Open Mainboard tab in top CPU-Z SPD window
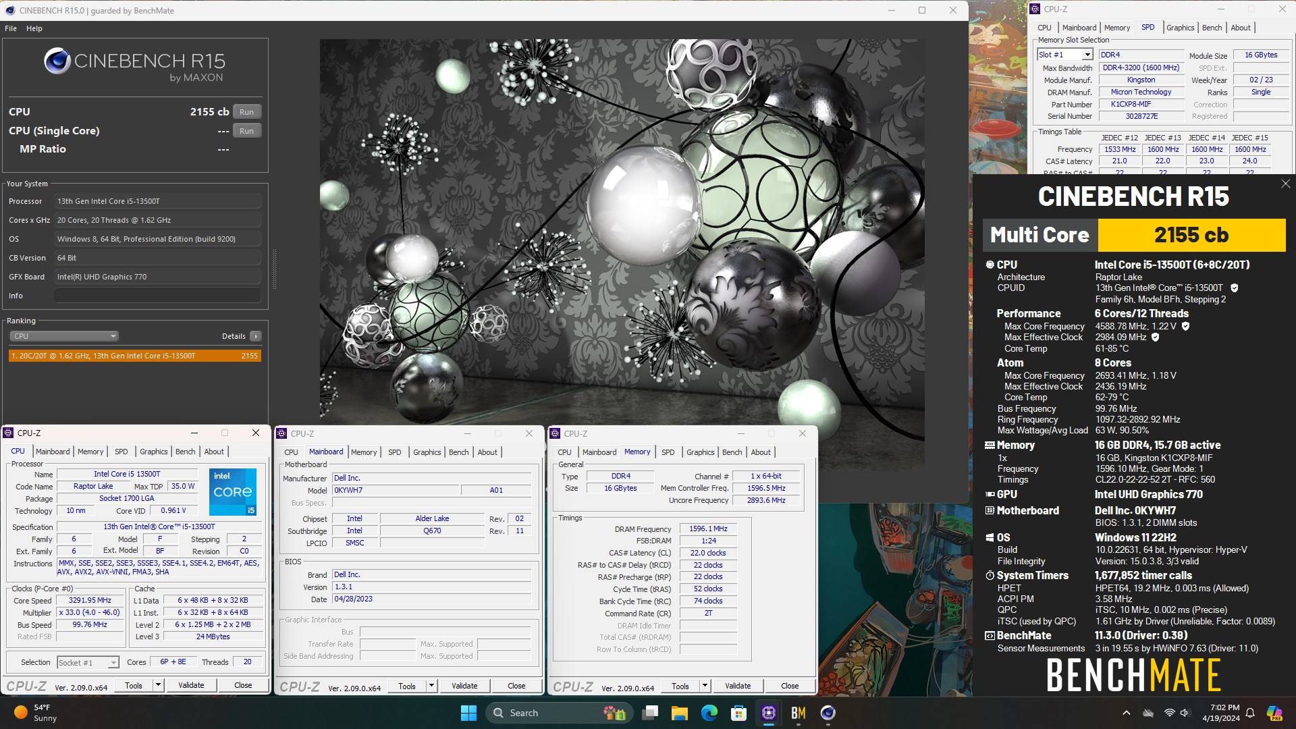The image size is (1296, 729). [1079, 28]
